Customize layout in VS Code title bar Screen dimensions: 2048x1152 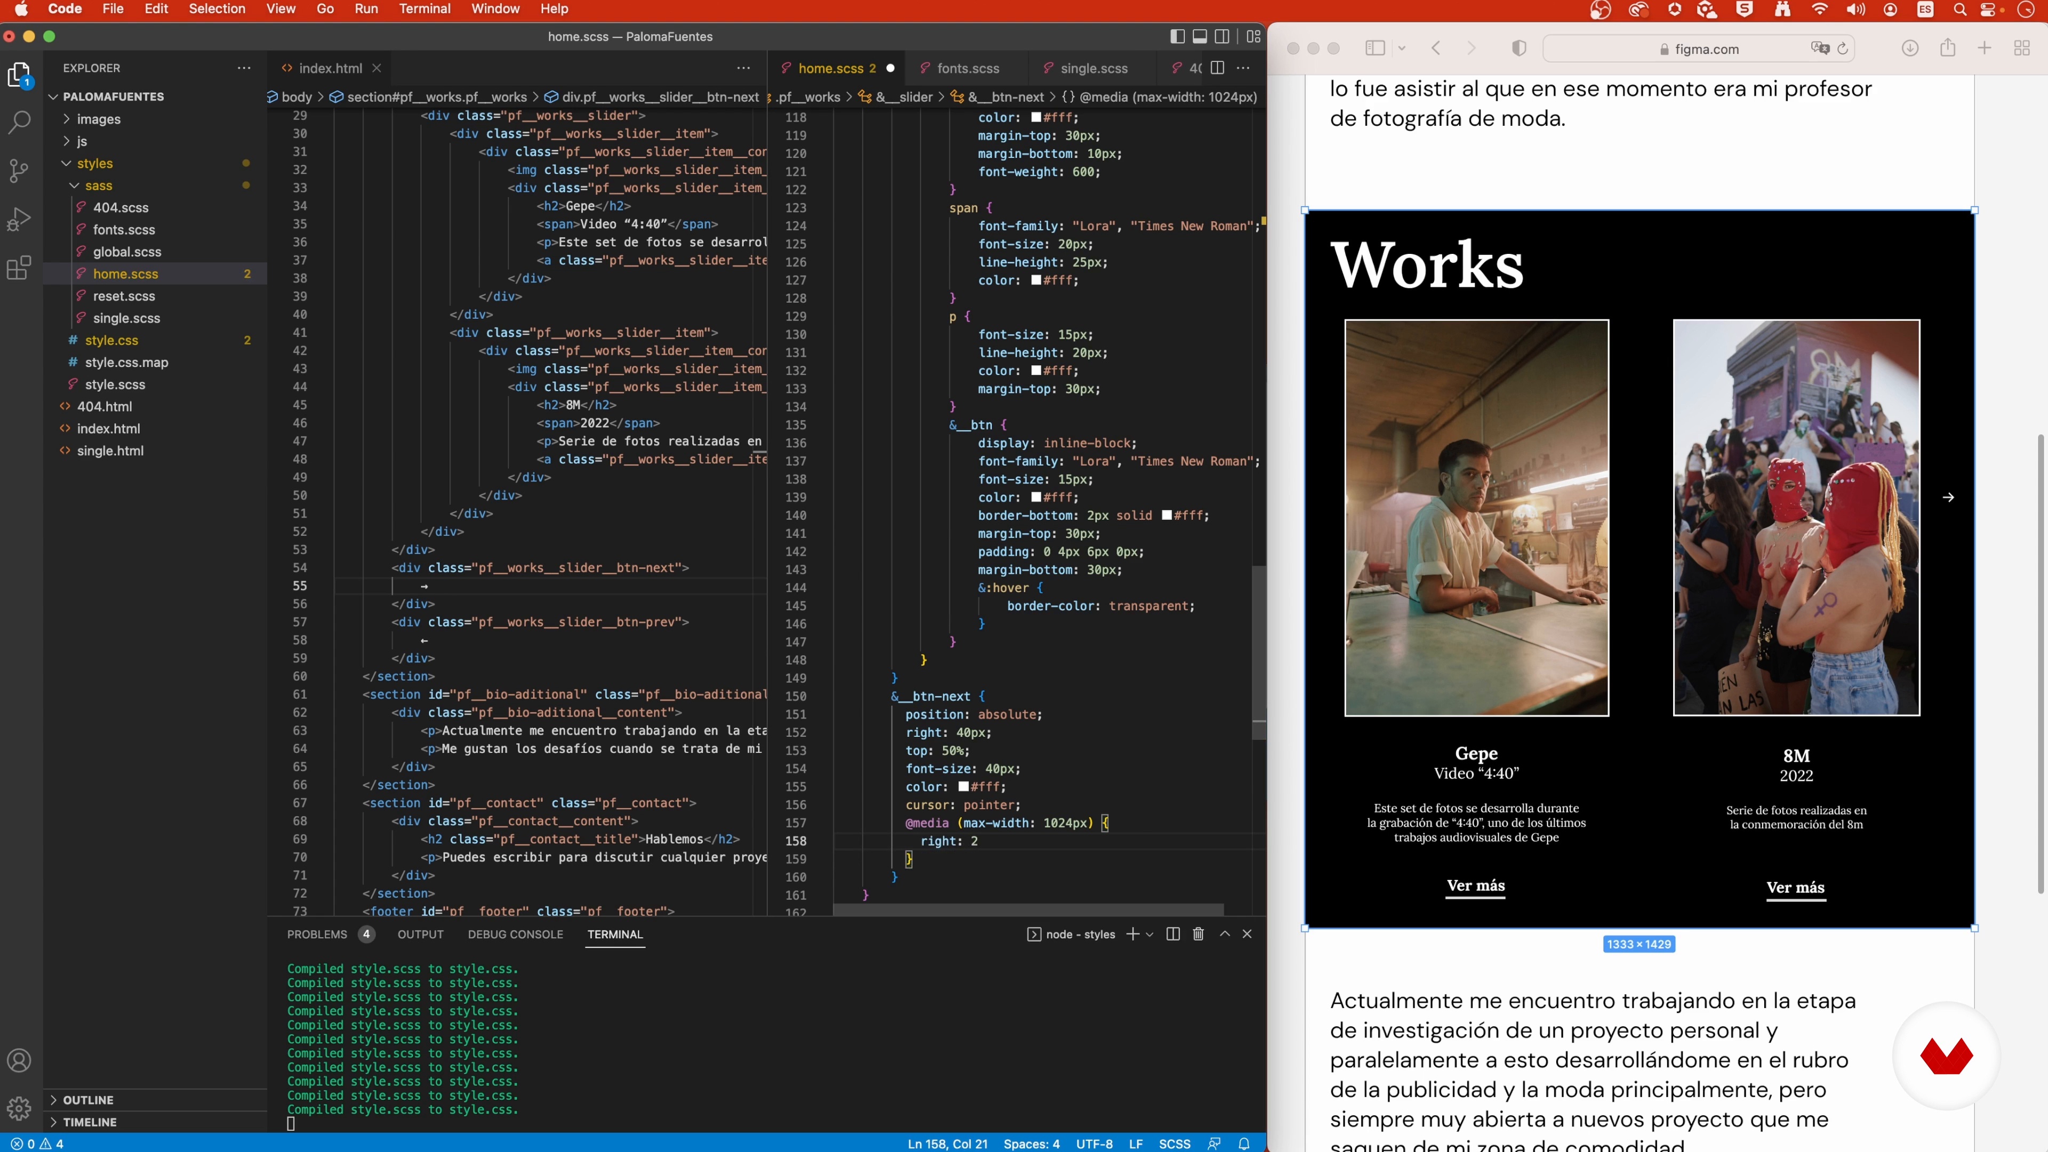coord(1254,37)
